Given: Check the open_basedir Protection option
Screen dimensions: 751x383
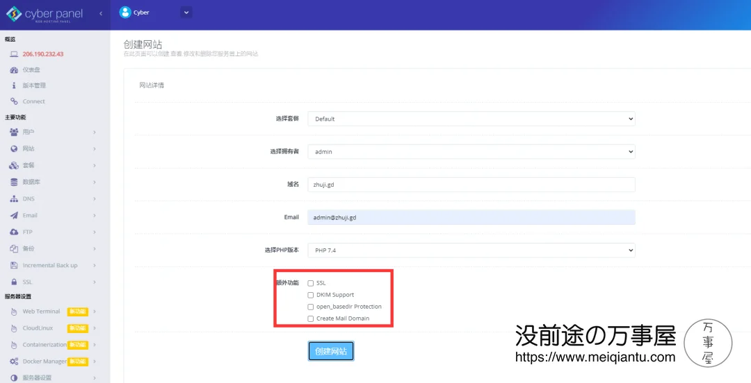Looking at the screenshot, I should coord(311,307).
